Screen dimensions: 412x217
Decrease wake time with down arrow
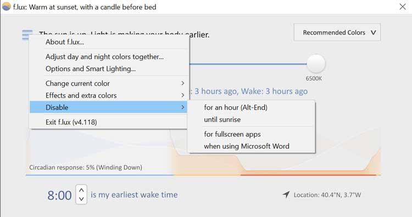pos(81,199)
